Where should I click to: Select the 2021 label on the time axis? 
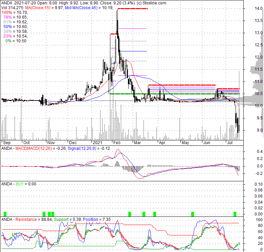97,143
